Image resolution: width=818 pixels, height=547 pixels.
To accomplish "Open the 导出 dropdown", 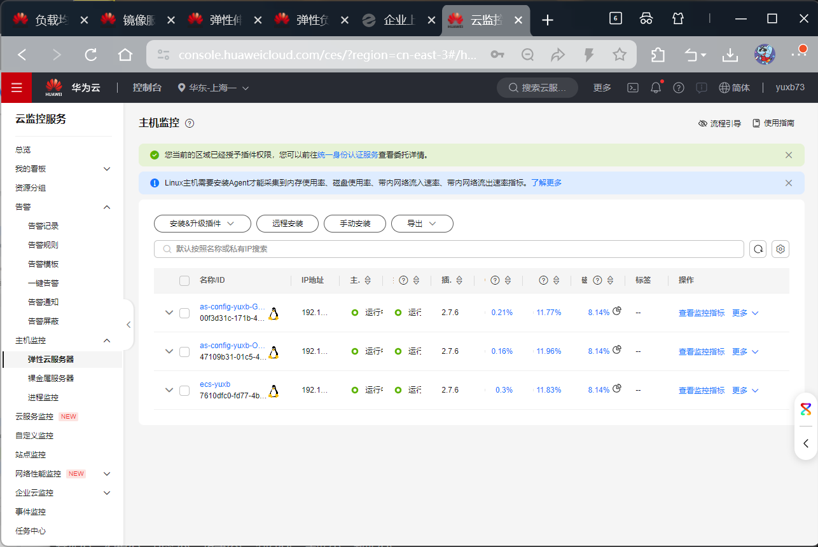I will pos(422,224).
